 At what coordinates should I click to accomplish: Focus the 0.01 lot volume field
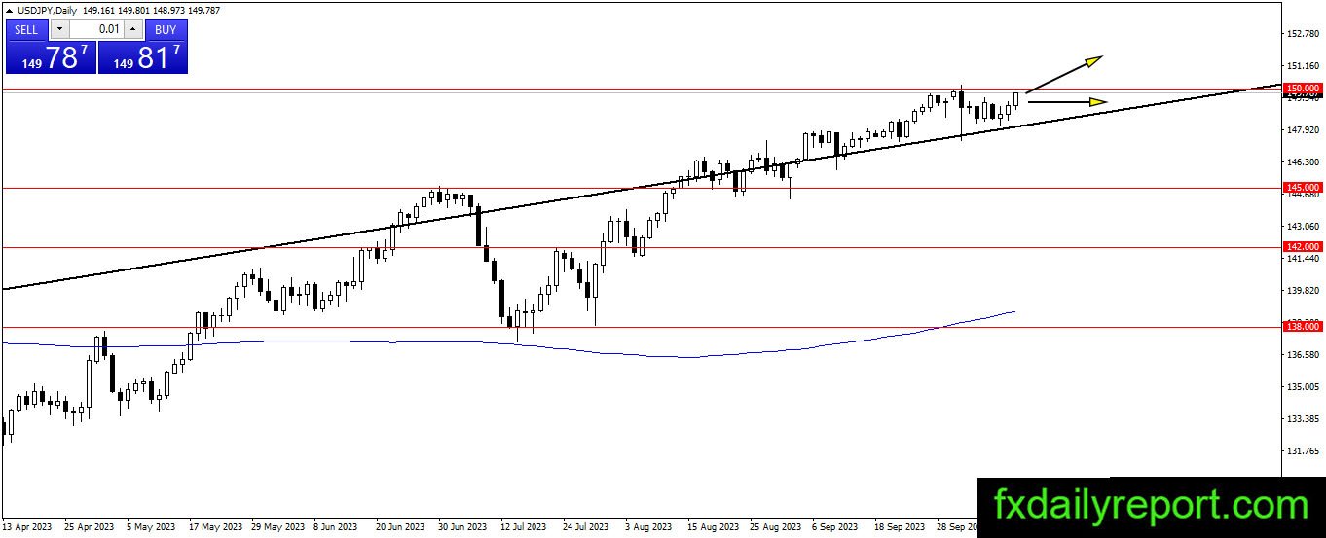click(96, 29)
